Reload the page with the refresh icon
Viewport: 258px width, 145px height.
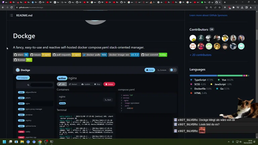click(x=12, y=7)
